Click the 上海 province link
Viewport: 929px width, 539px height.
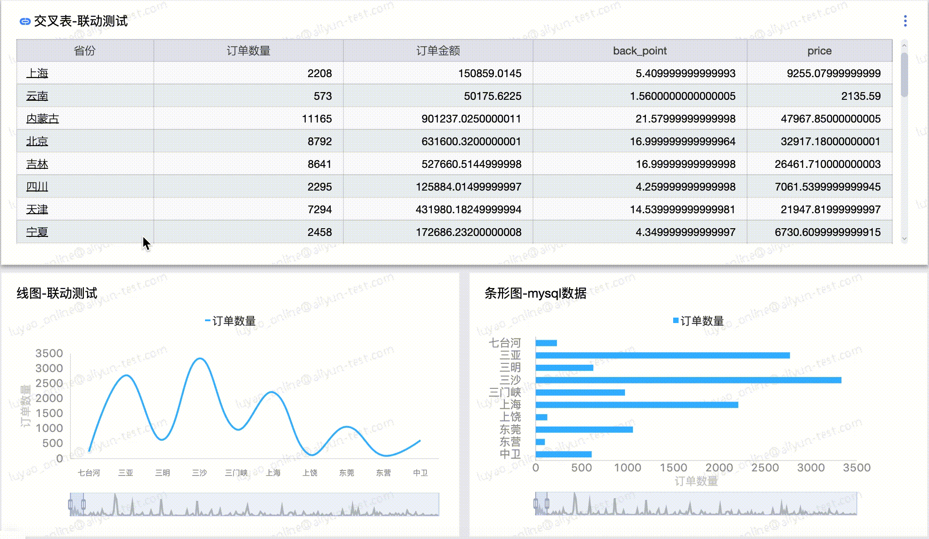37,73
